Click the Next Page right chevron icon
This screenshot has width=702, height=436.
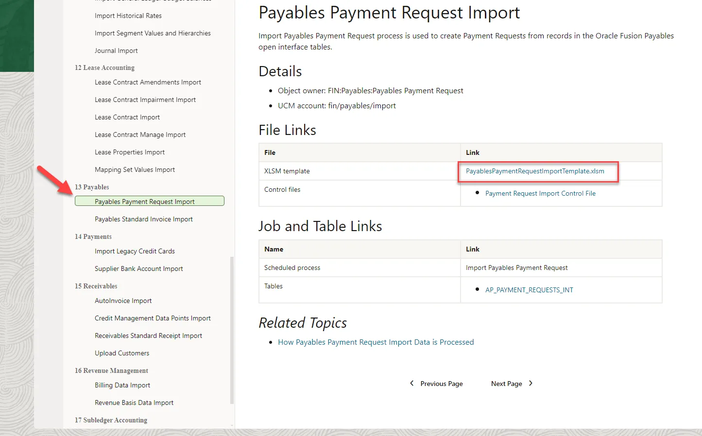click(x=531, y=384)
